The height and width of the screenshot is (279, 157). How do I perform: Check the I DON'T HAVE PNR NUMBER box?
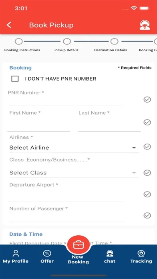click(15, 79)
